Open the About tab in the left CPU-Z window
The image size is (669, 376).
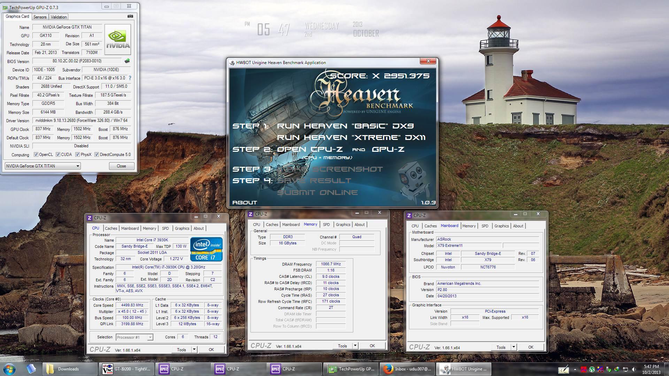tap(199, 228)
